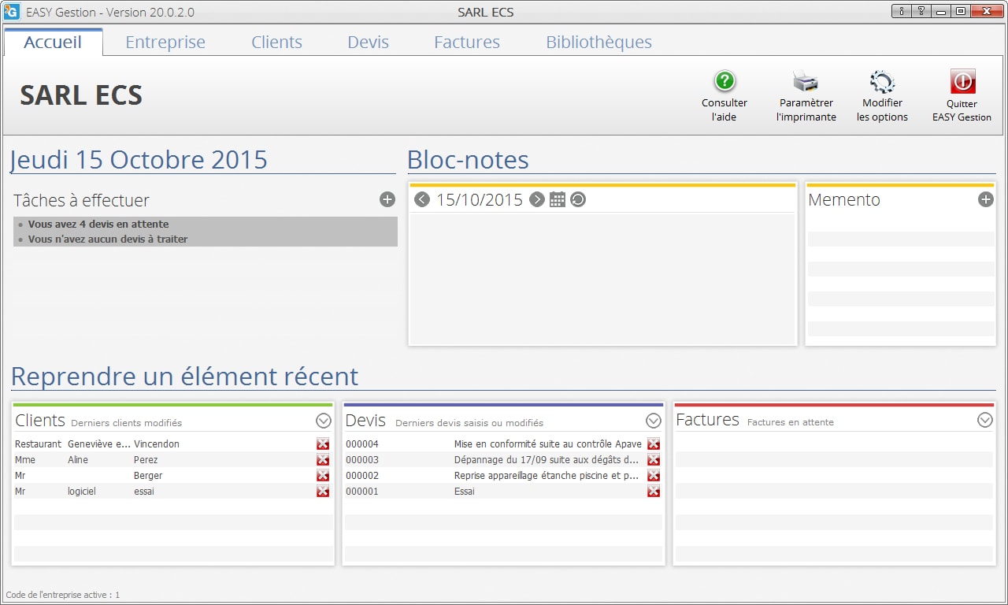Remove Aline Perez from recent clients

tap(323, 460)
